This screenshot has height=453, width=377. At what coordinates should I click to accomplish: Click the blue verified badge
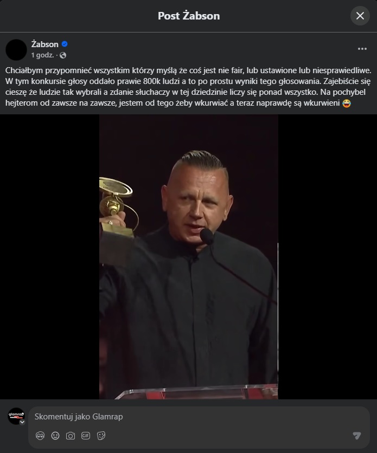click(x=65, y=44)
